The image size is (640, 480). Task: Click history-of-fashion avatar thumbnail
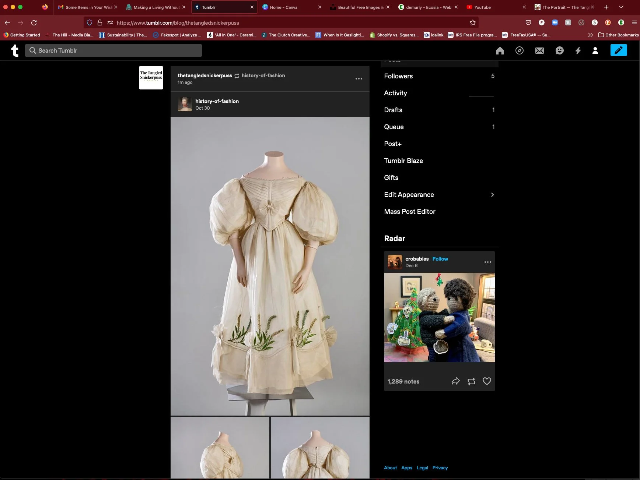pos(185,104)
